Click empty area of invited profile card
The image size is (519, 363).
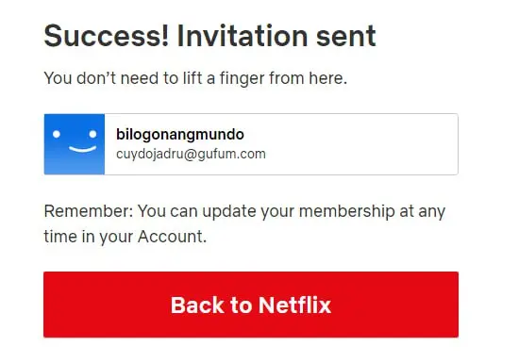coord(360,144)
